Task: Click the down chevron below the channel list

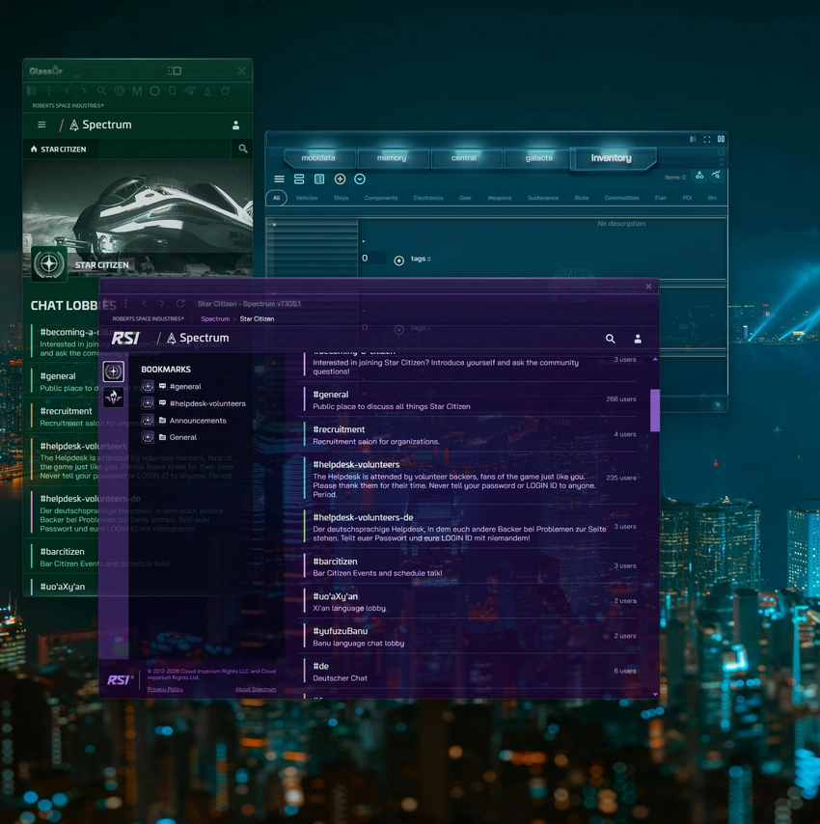Action: coord(655,693)
